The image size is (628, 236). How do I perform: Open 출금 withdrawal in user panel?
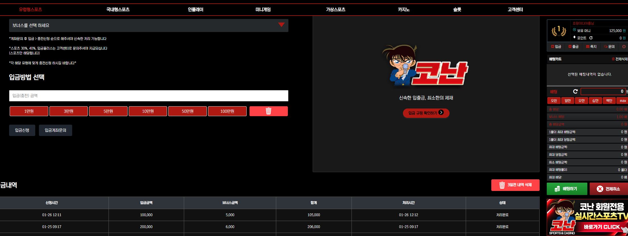(x=573, y=46)
